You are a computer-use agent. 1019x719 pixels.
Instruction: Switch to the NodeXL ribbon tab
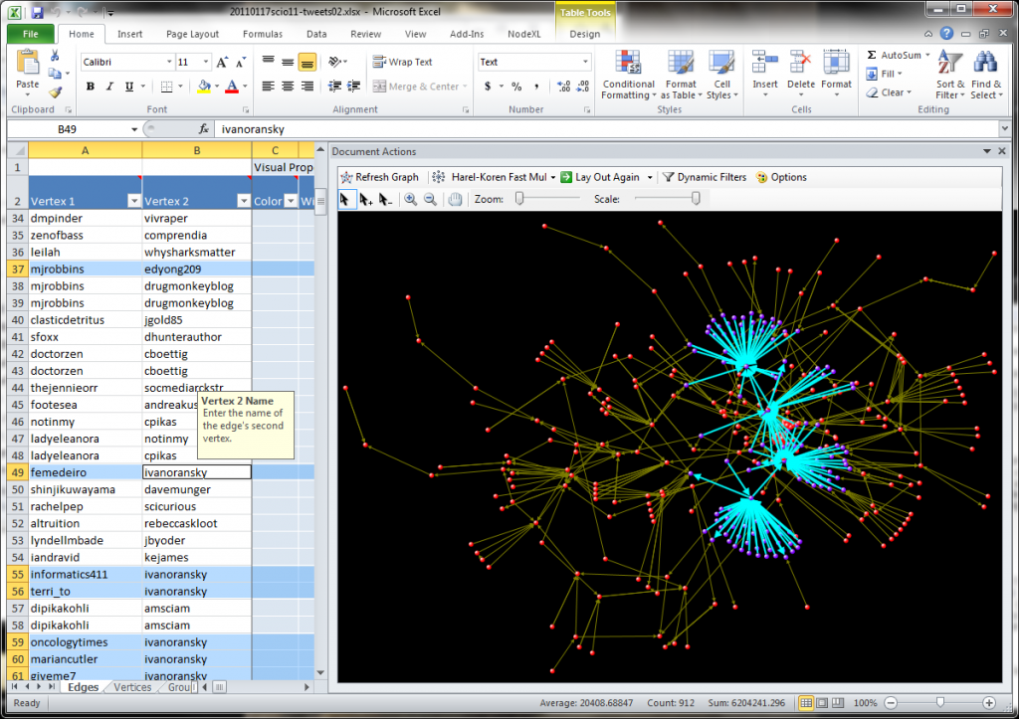[523, 34]
